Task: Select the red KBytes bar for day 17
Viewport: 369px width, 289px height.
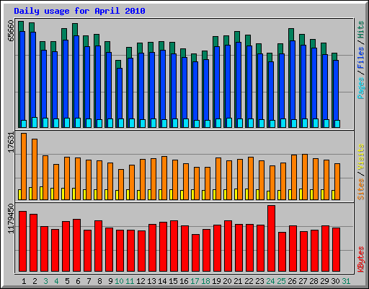Action: point(196,253)
